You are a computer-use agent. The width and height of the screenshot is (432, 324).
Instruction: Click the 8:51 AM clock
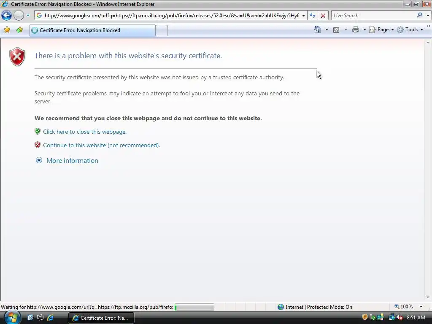pos(416,318)
